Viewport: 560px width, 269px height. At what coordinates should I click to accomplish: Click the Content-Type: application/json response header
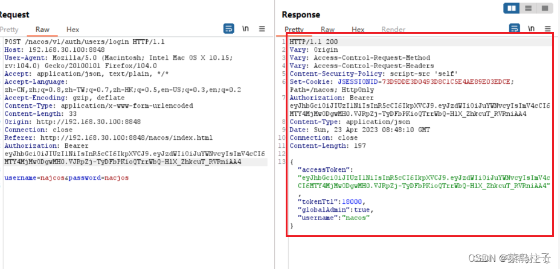pyautogui.click(x=350, y=122)
